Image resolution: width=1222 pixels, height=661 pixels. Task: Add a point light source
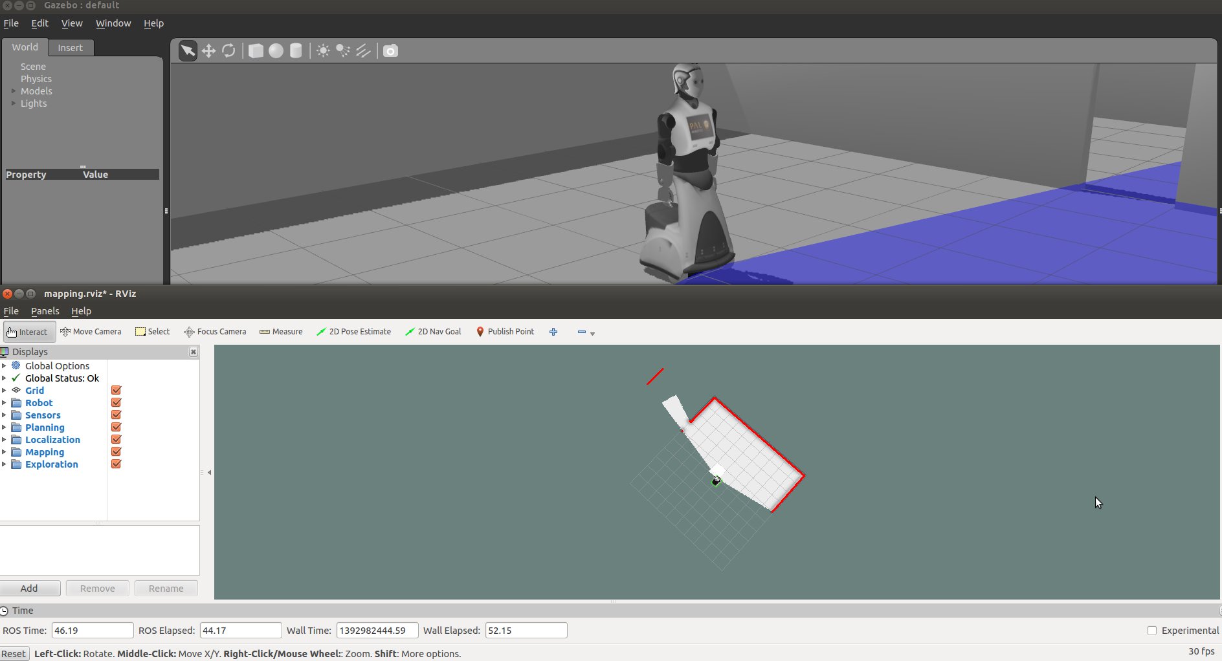pos(323,50)
